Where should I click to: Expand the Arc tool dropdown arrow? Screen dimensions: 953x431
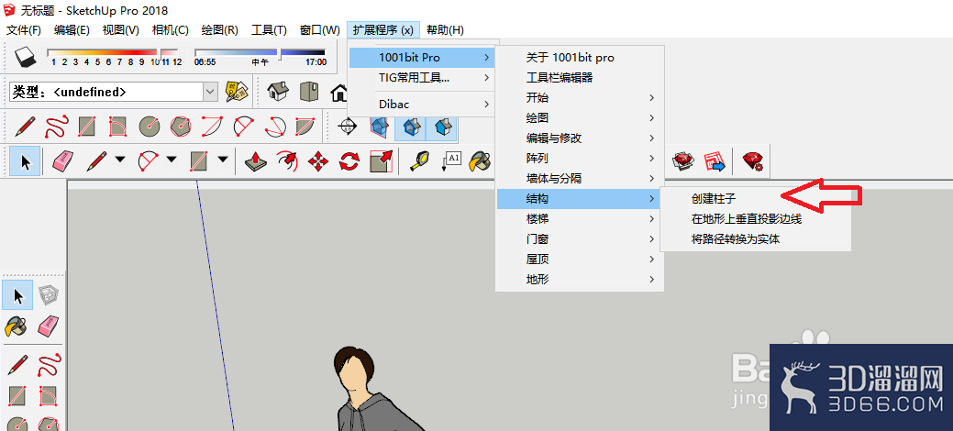point(172,160)
